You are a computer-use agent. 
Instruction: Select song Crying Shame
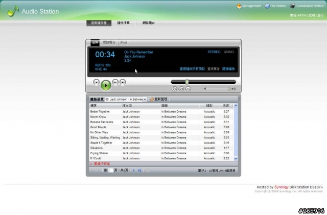(161, 154)
